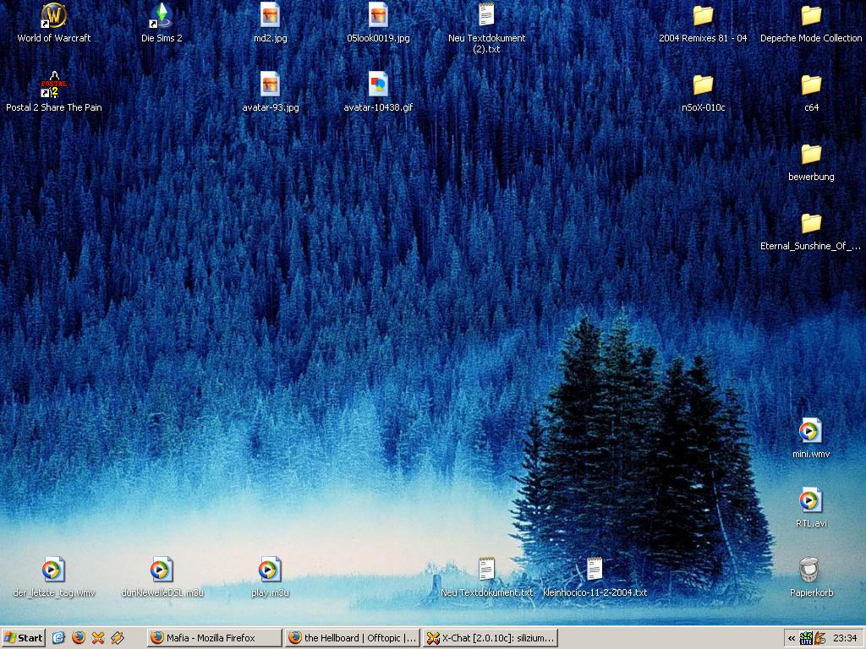Click the X-Chat quick launch icon
Image resolution: width=866 pixels, height=649 pixels.
click(x=98, y=638)
